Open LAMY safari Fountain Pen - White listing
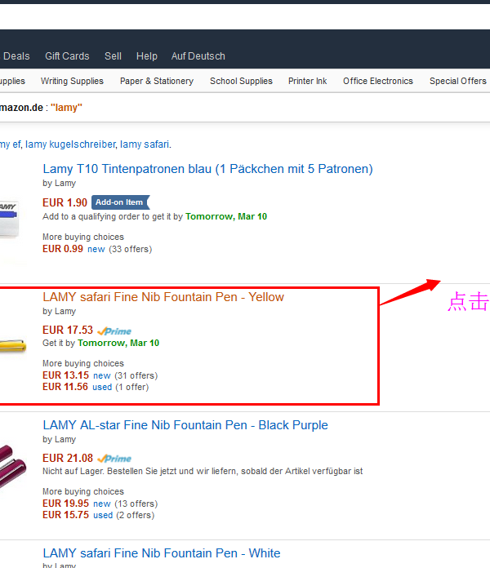Viewport: 490px width, 568px height. [x=162, y=553]
